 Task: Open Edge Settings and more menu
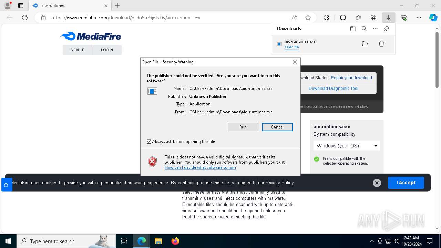point(419,18)
